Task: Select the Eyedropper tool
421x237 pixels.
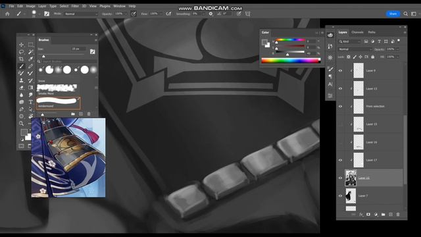Action: [30, 59]
